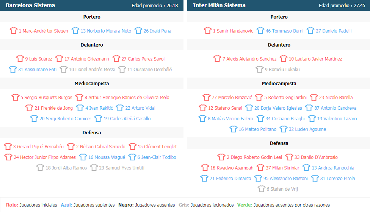The height and width of the screenshot is (213, 370).
Task: Open Marcelo Brozović player profile
Action: point(232,98)
